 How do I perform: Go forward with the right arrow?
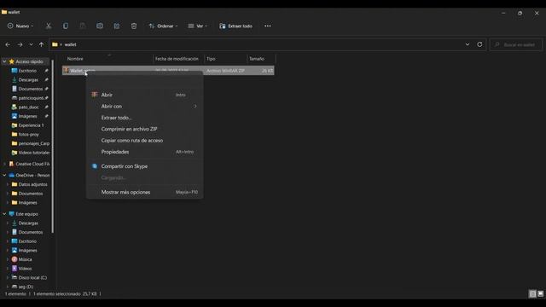[20, 44]
